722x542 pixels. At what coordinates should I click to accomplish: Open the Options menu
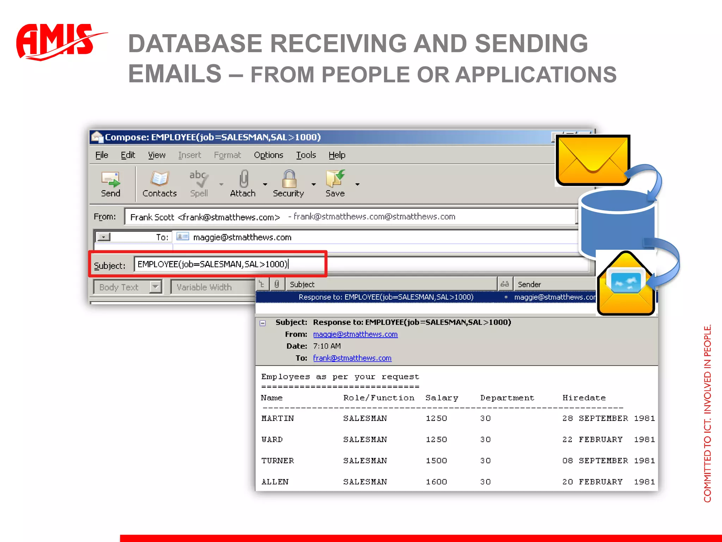pos(269,155)
